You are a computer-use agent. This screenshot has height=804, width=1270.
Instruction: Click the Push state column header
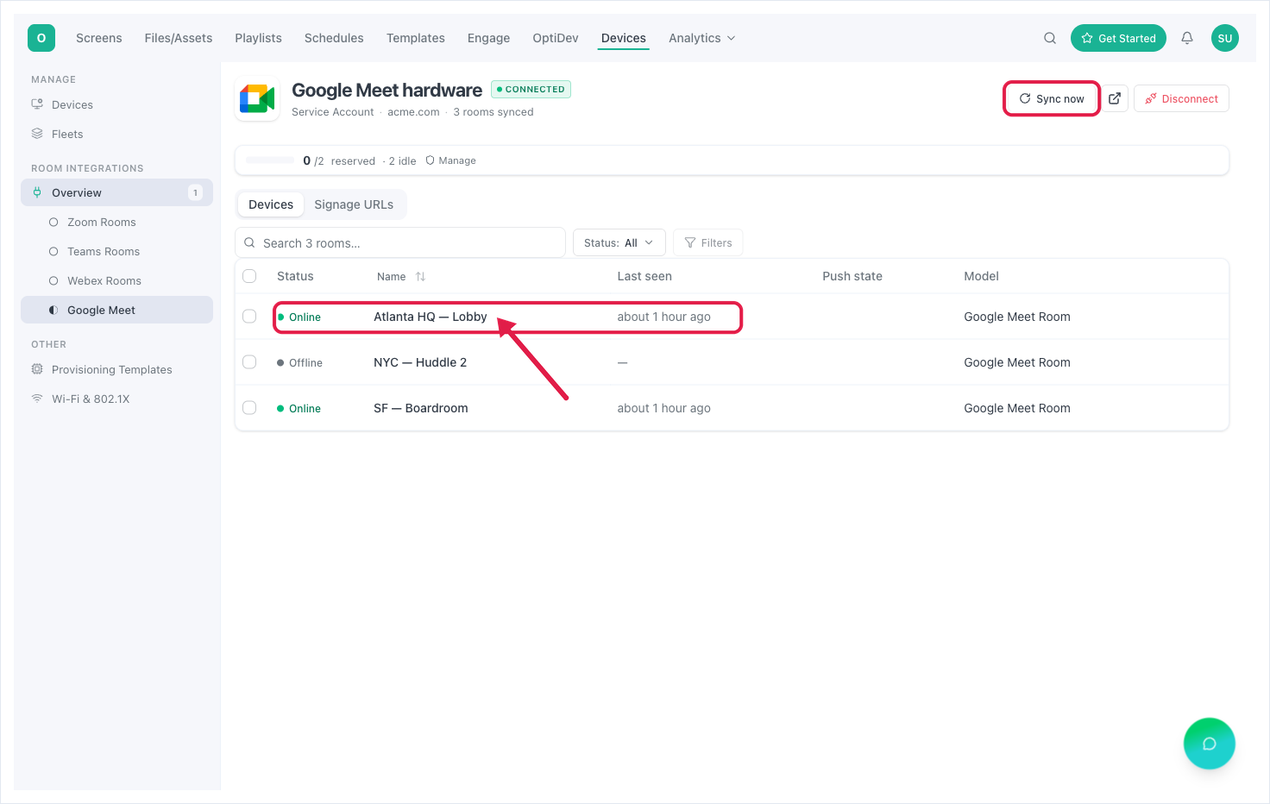coord(852,276)
